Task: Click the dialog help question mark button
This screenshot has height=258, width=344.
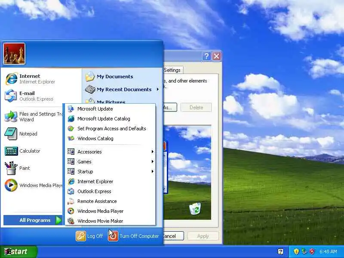Action: [x=206, y=56]
